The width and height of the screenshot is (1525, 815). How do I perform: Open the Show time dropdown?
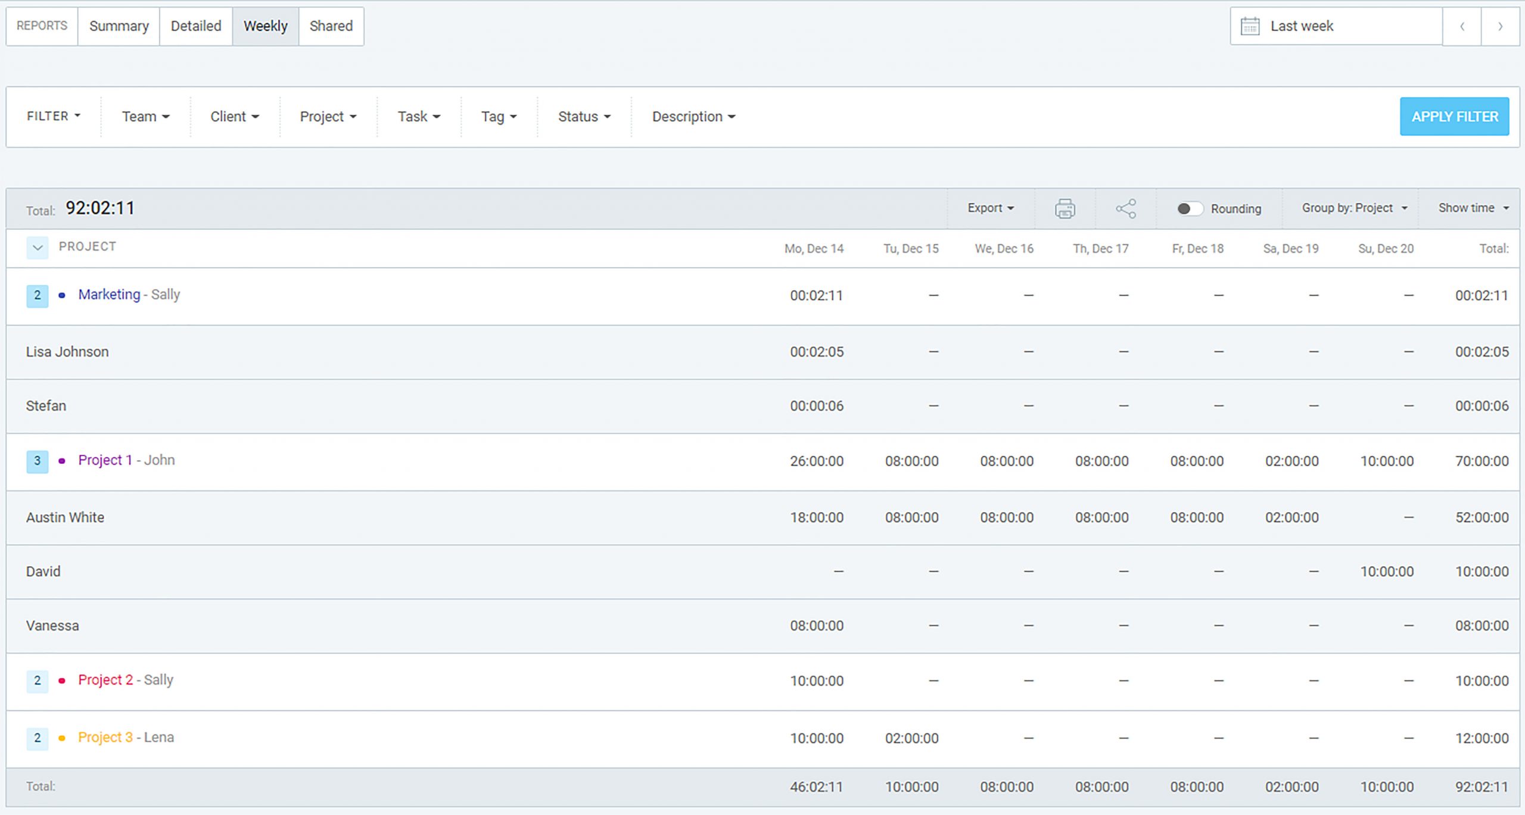tap(1473, 208)
